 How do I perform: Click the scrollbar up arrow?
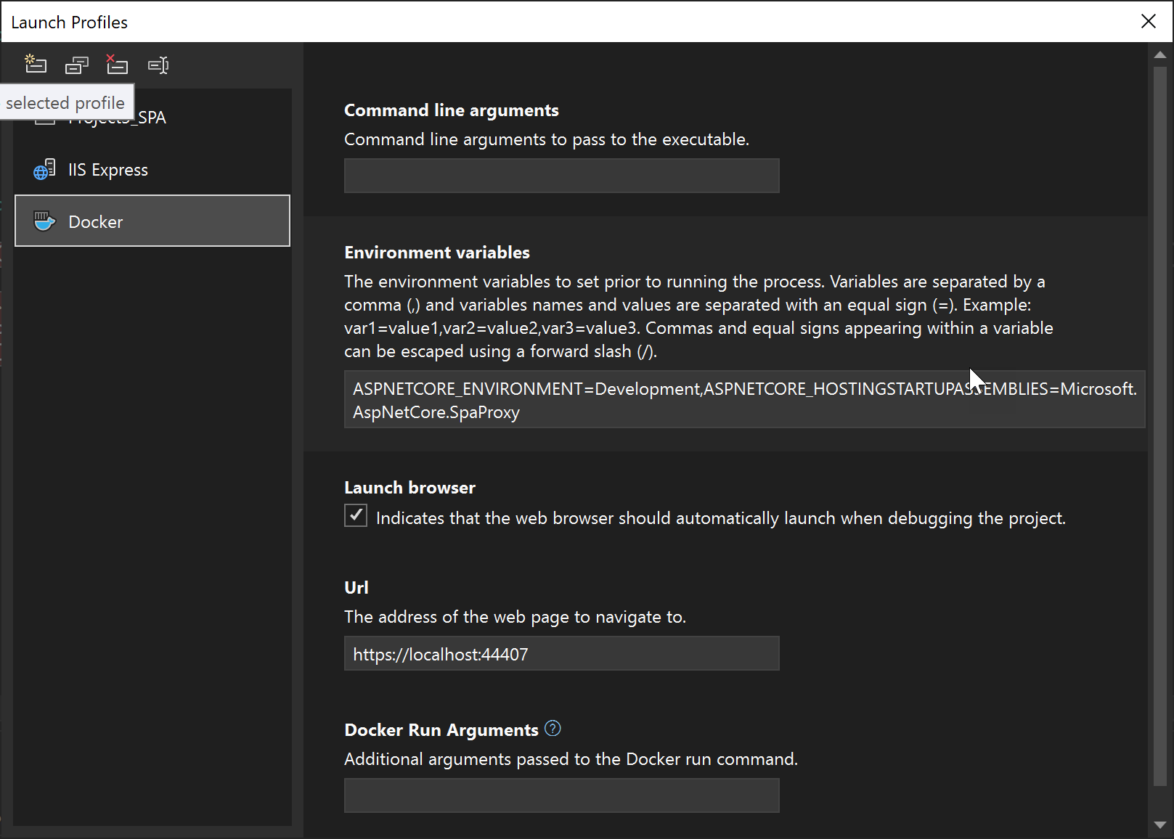pos(1160,54)
